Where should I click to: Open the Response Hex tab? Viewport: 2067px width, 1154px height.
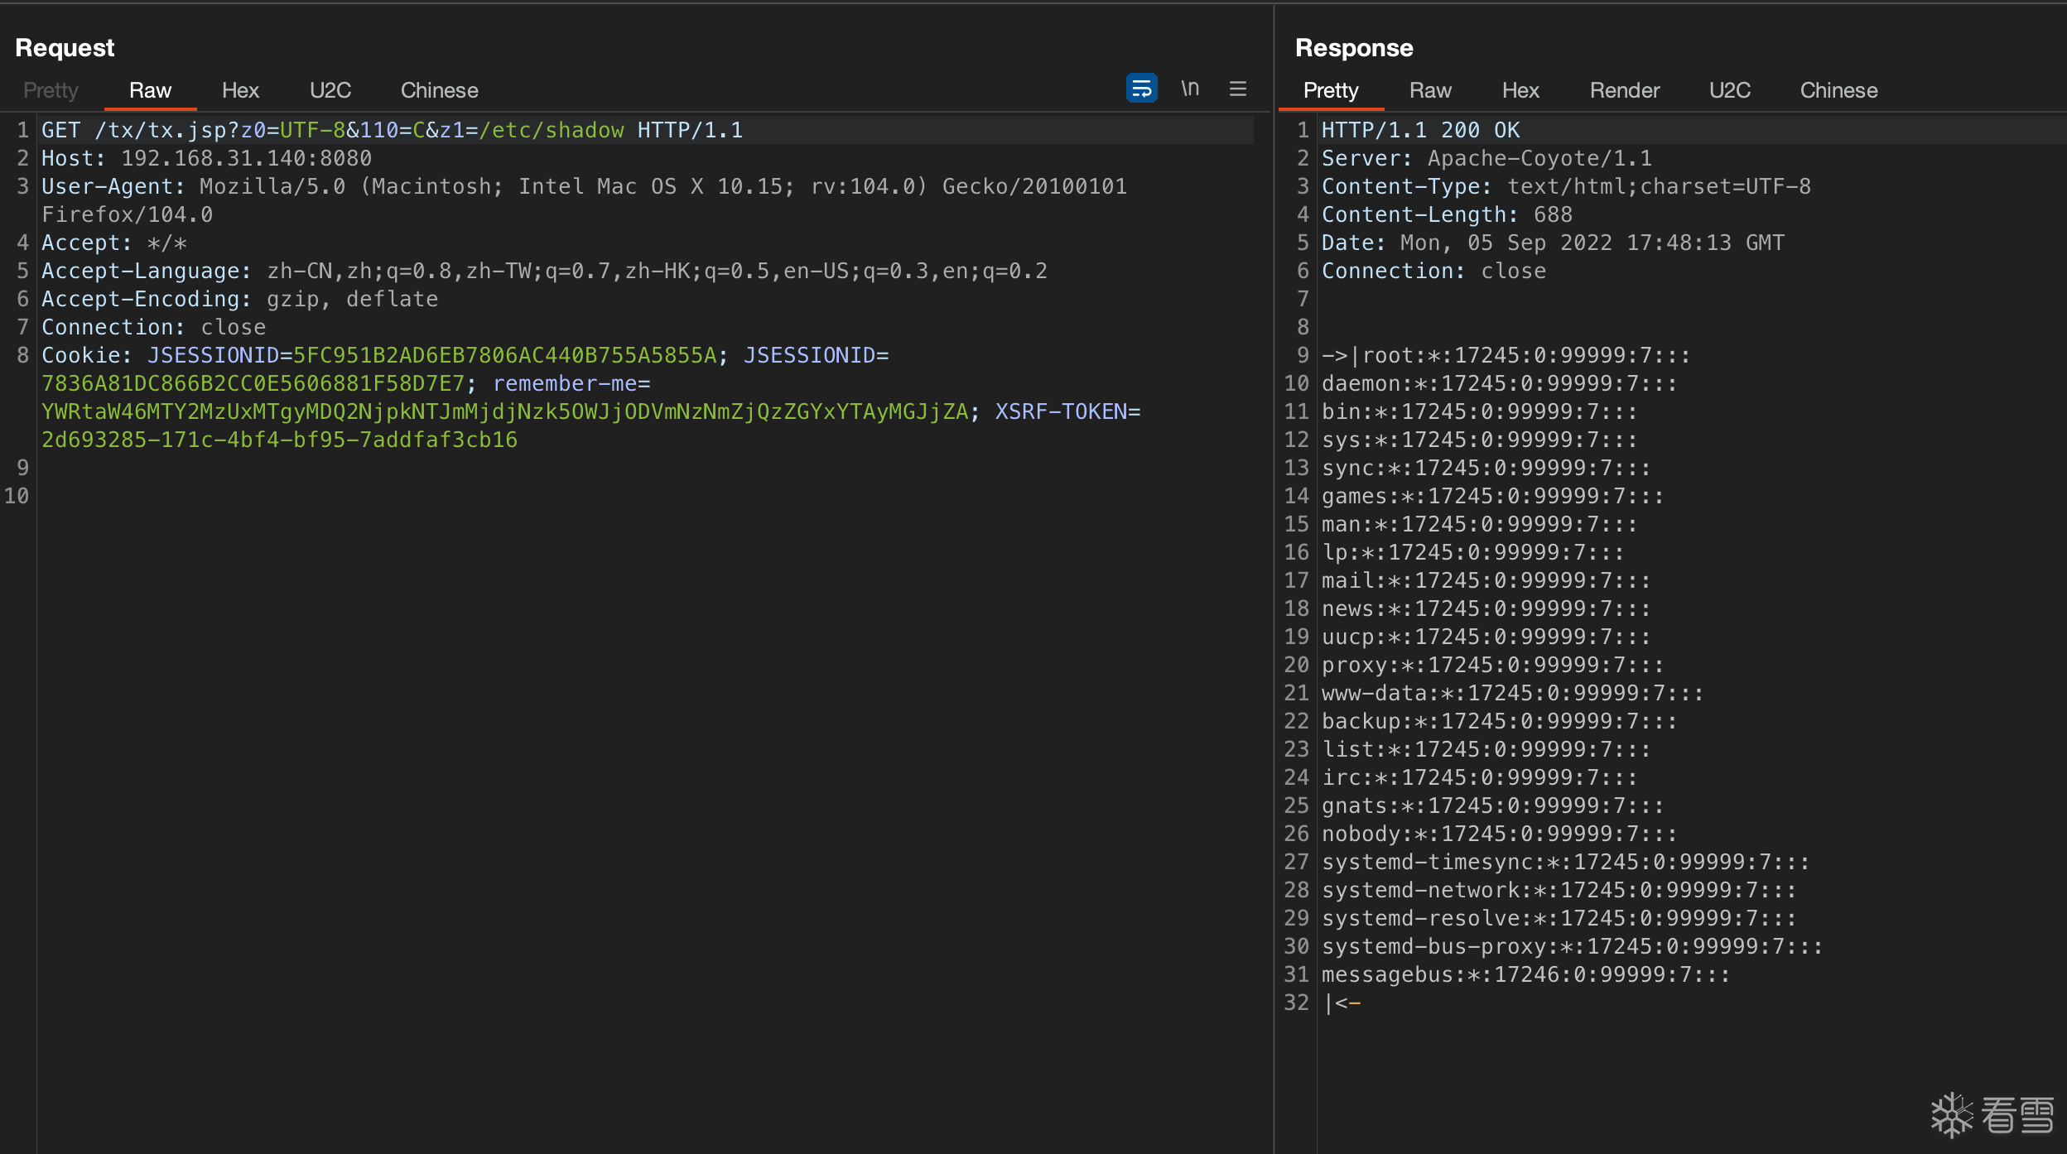(1520, 90)
